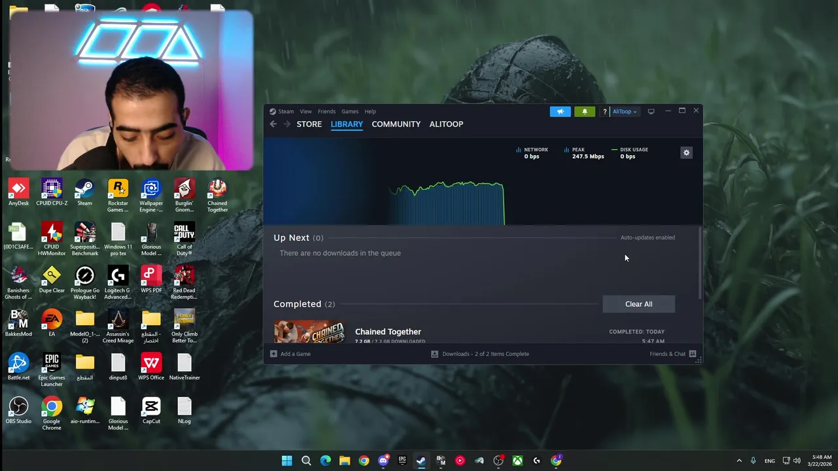838x471 pixels.
Task: Select the NativeTrainer file on desktop
Action: tap(184, 368)
